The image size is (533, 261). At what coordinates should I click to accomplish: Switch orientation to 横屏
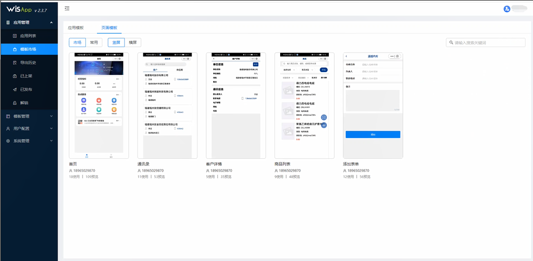tap(133, 42)
